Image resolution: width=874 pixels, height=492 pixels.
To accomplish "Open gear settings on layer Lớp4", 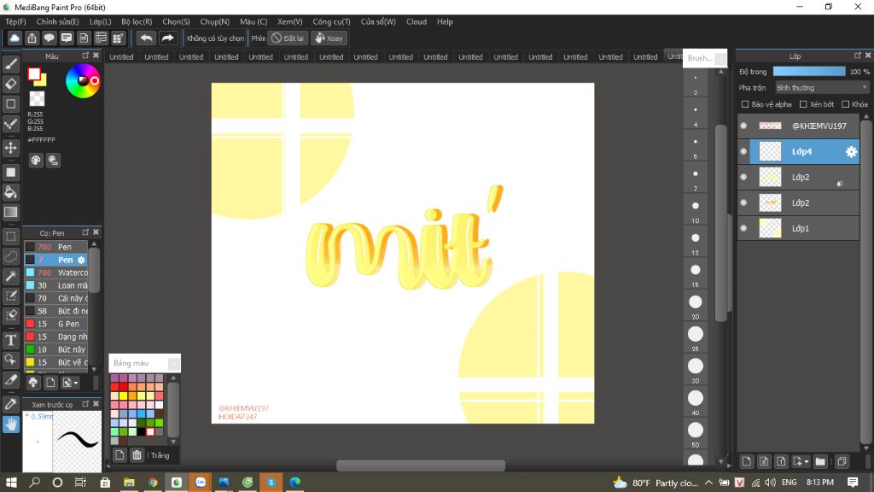I will (850, 152).
